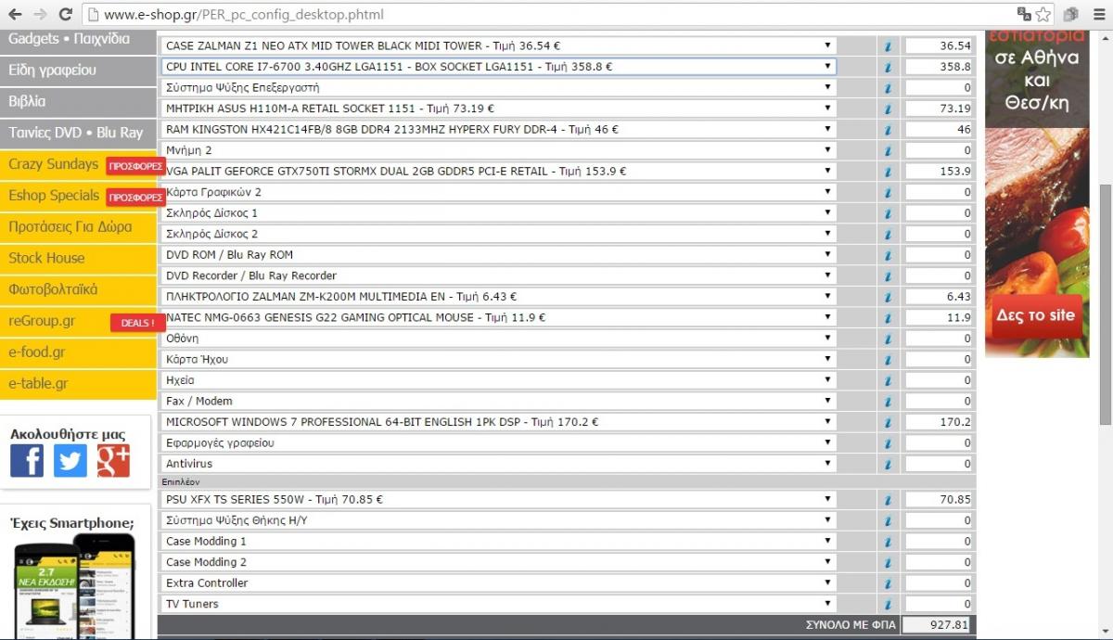
Task: Open Είδη γραφείου sidebar category
Action: coord(78,70)
